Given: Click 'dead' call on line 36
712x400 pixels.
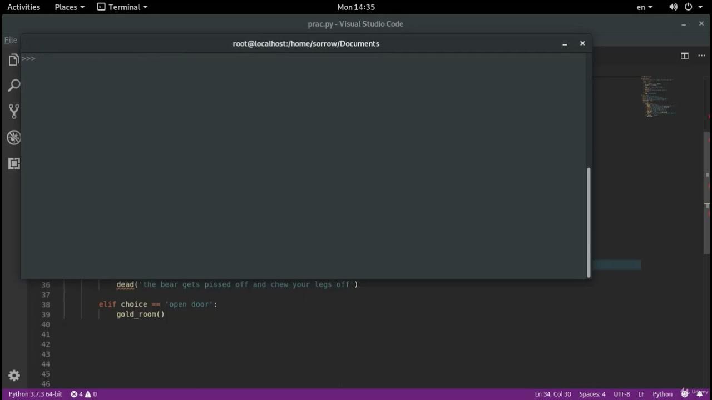Looking at the screenshot, I should coord(125,284).
